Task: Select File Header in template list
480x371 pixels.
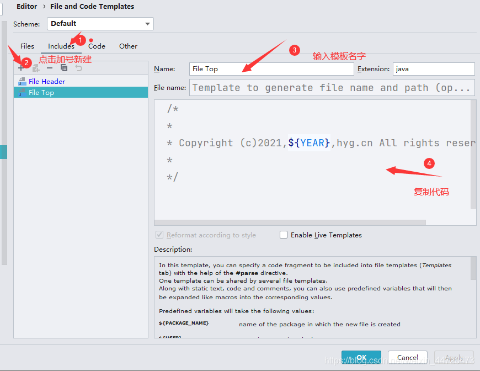Action: point(81,82)
